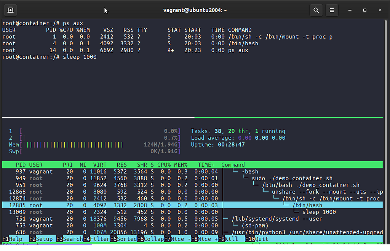This screenshot has height=251, width=390.
Task: Sort by PID column header
Action: [x=21, y=165]
